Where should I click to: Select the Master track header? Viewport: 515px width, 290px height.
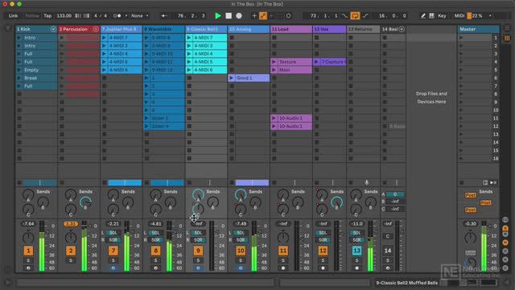tap(479, 29)
